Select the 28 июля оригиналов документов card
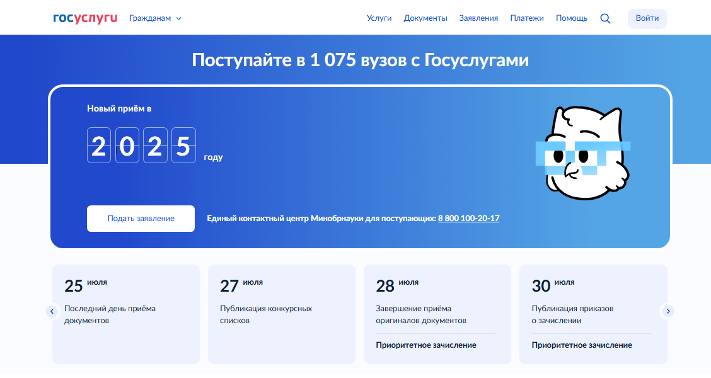The height and width of the screenshot is (378, 711). coord(437,314)
